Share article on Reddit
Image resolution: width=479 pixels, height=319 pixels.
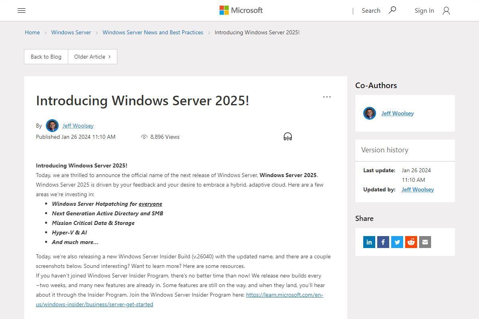point(411,242)
